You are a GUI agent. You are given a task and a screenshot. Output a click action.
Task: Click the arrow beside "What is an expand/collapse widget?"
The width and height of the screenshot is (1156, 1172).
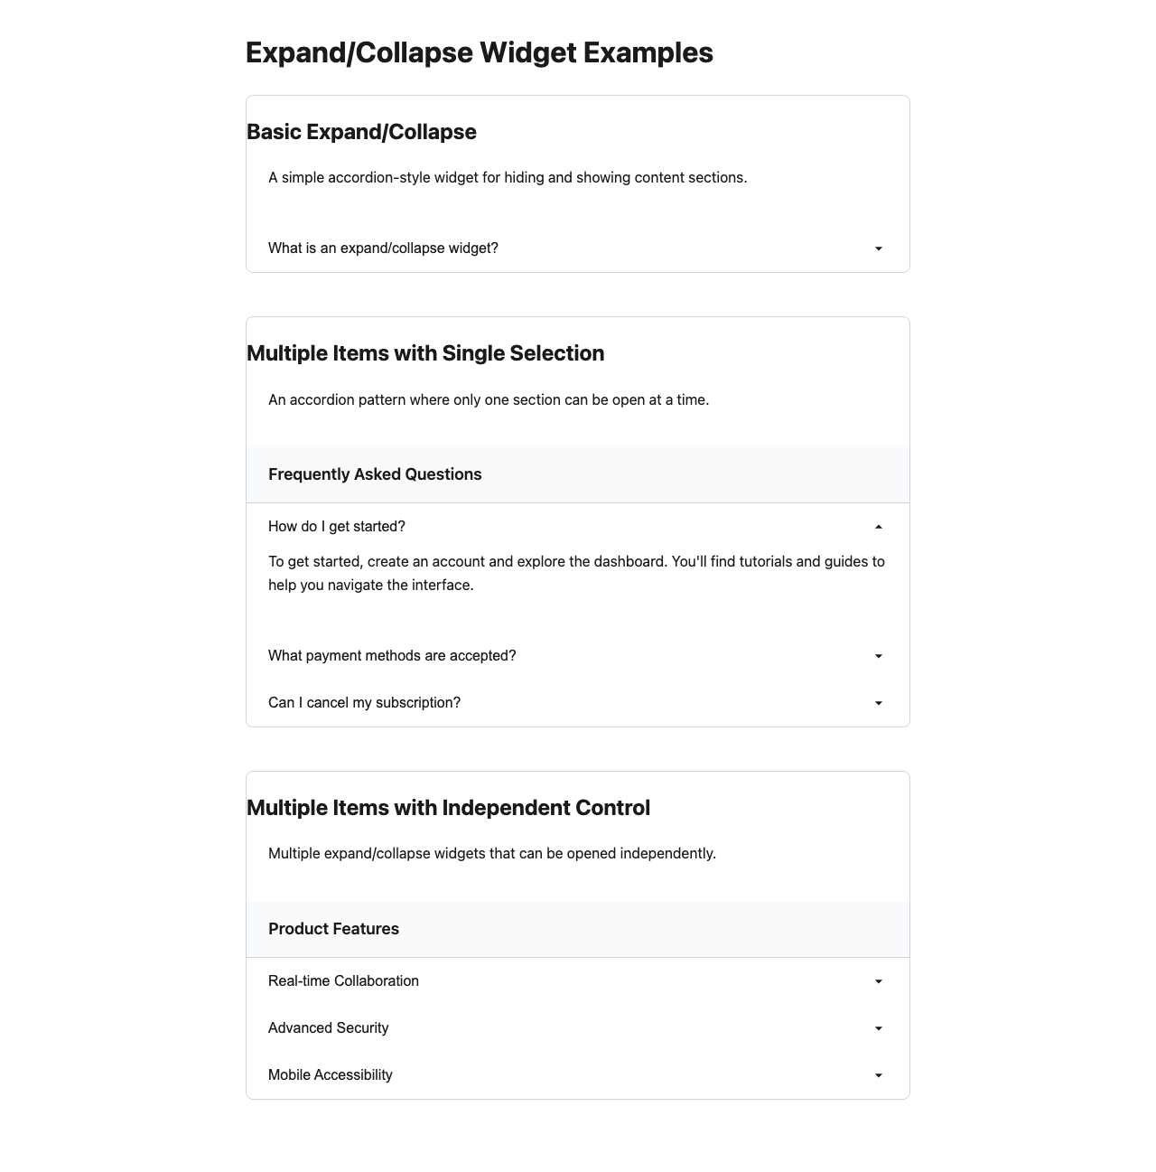click(x=879, y=248)
